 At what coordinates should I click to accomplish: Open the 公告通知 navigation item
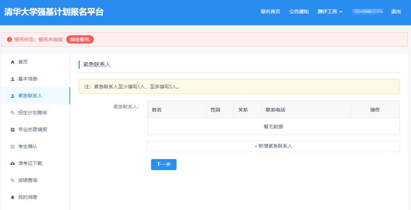299,12
